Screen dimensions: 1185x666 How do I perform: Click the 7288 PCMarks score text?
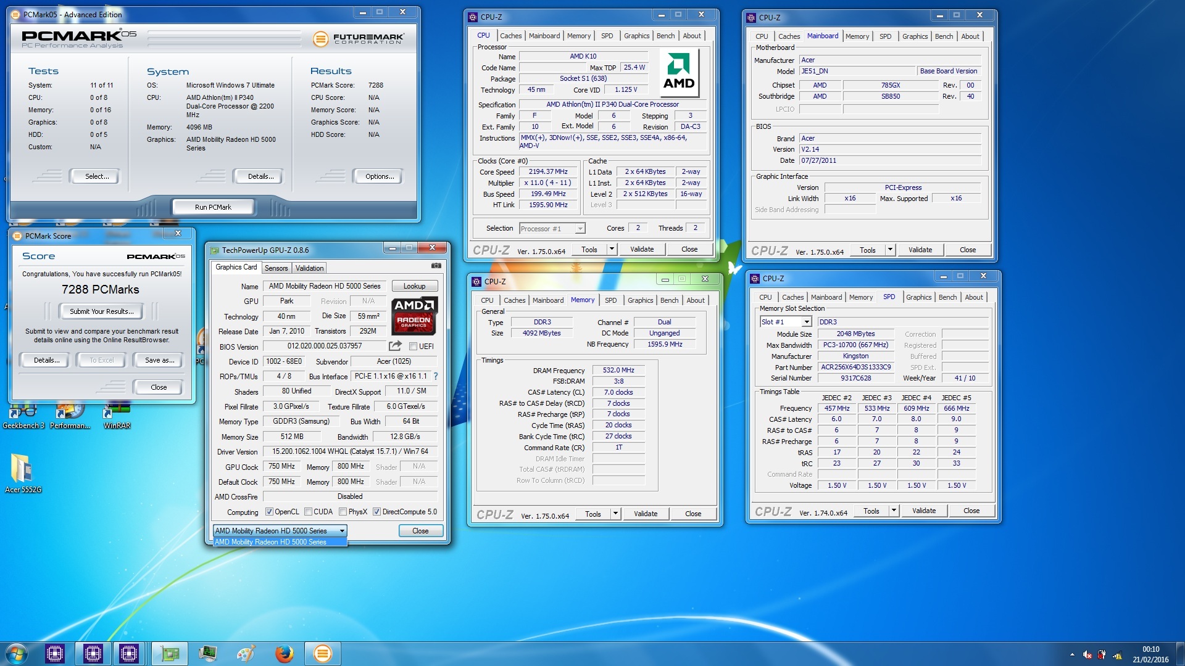click(x=101, y=289)
